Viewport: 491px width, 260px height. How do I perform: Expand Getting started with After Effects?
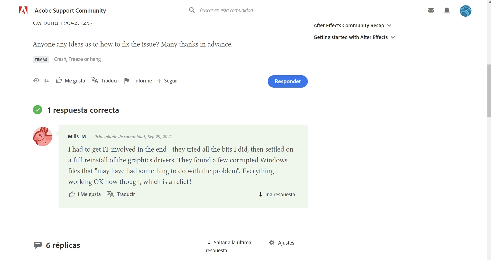coord(354,37)
